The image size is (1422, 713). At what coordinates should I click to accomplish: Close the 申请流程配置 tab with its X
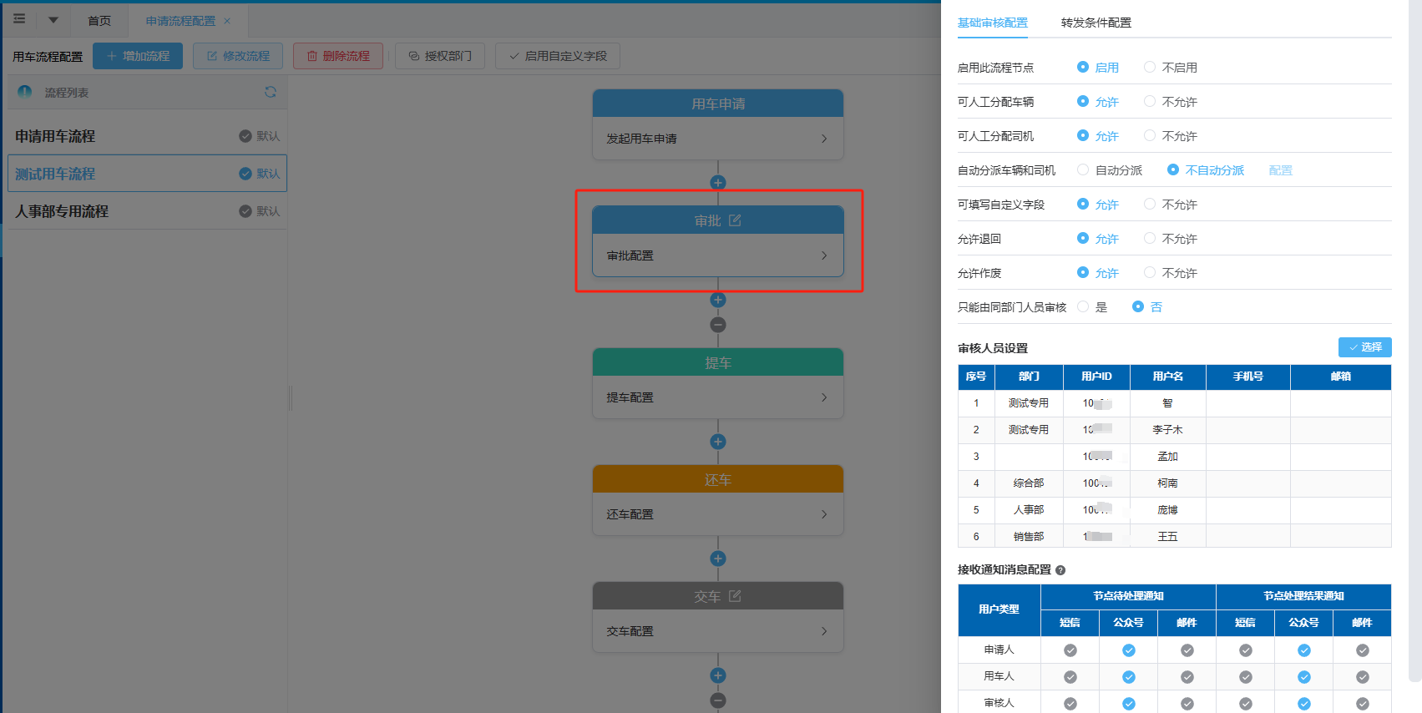click(227, 21)
